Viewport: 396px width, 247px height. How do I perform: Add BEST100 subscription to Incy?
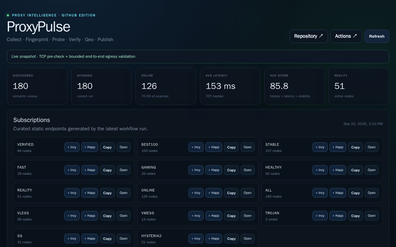tap(196, 147)
